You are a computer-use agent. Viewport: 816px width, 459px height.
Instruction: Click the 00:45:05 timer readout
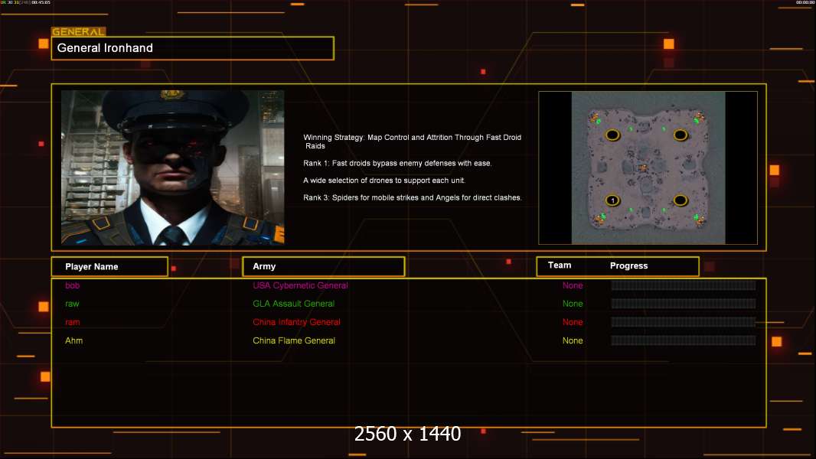[41, 2]
